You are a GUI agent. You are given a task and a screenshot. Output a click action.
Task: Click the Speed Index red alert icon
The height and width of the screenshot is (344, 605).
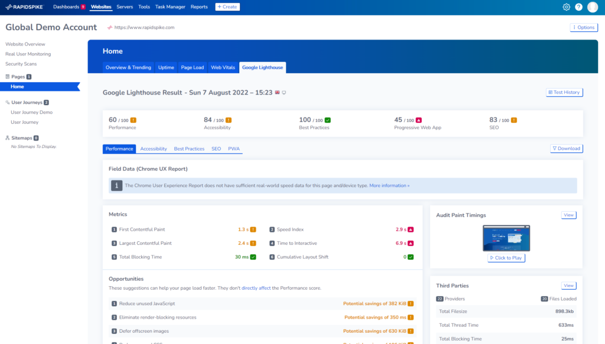[x=411, y=230]
